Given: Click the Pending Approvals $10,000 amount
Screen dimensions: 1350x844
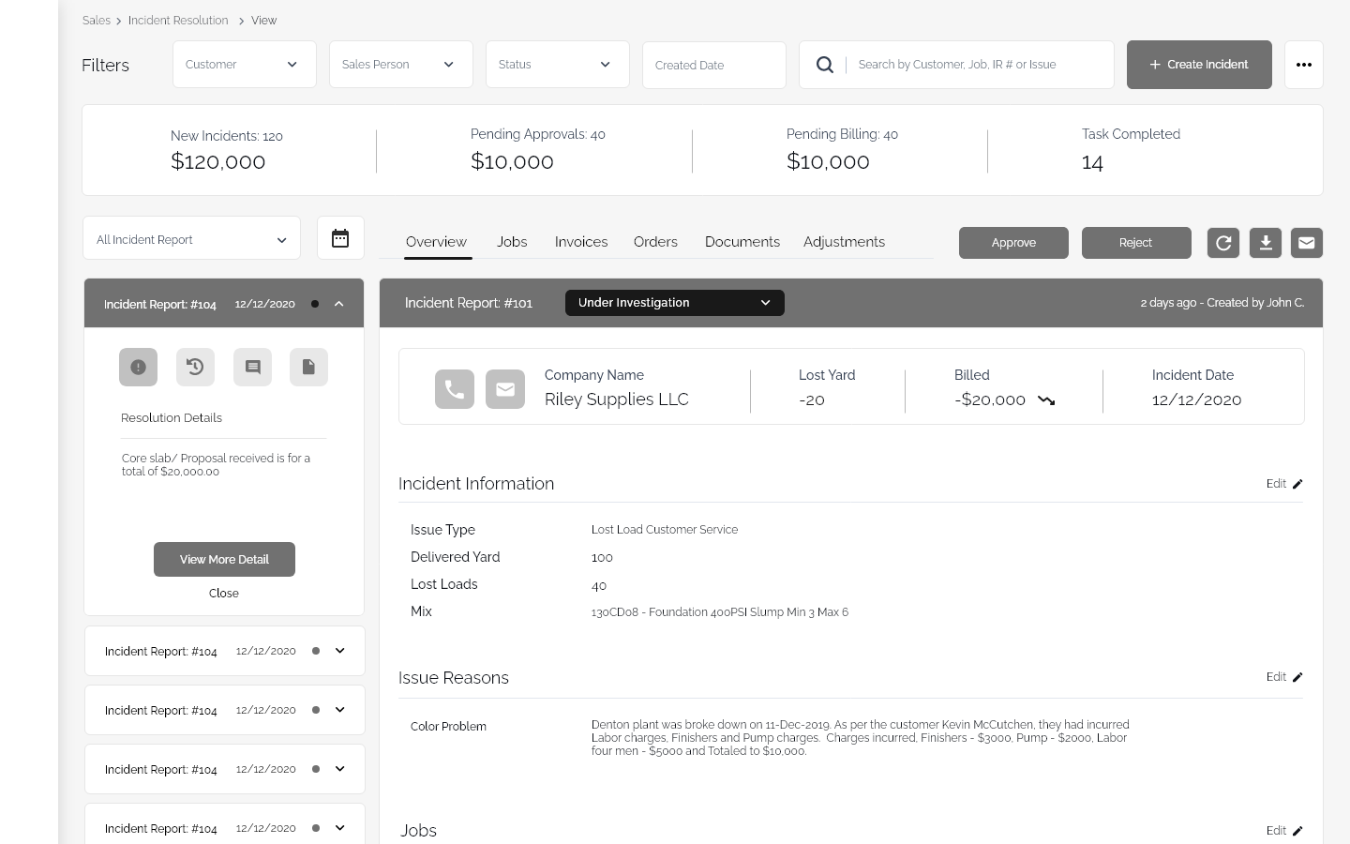Looking at the screenshot, I should tap(512, 161).
